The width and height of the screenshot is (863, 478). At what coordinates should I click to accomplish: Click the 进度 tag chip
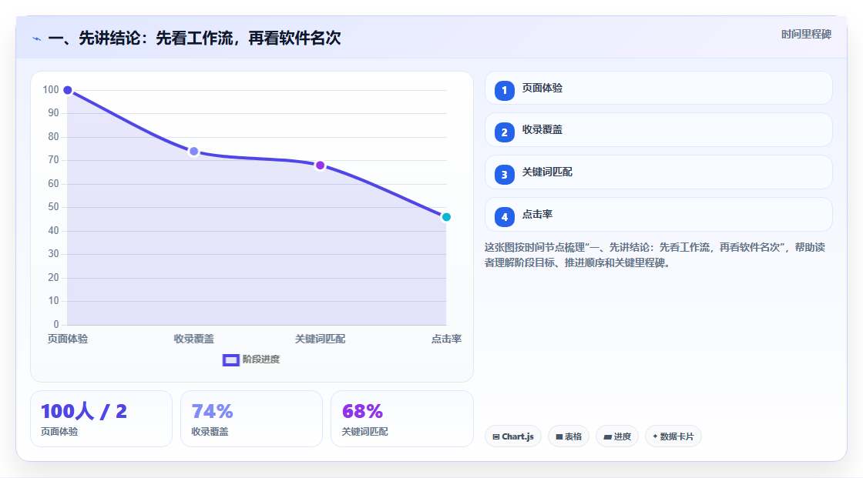(617, 436)
